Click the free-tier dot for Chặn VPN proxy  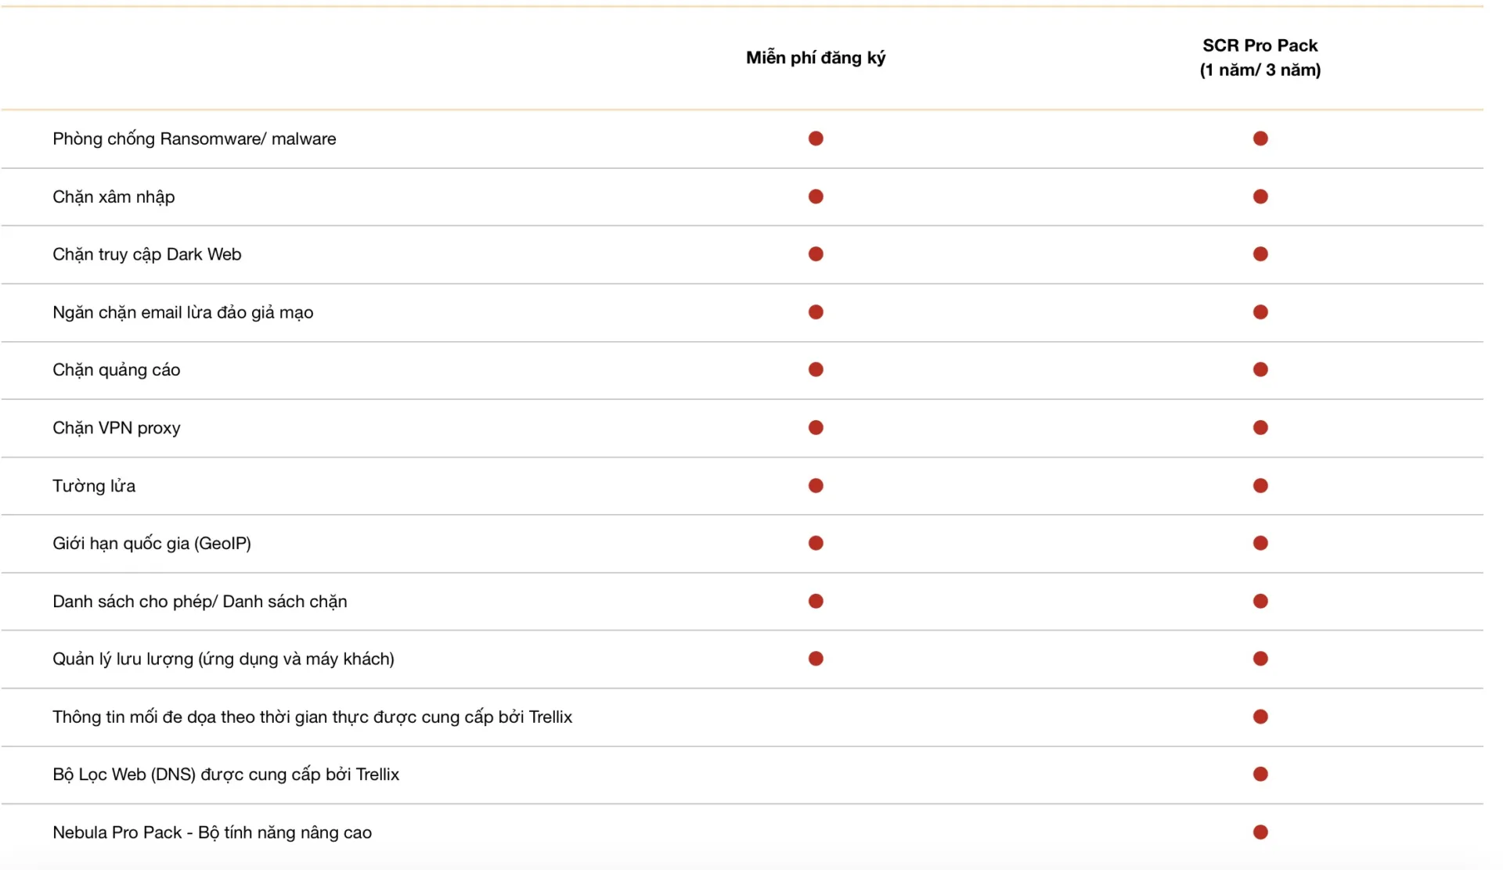816,428
